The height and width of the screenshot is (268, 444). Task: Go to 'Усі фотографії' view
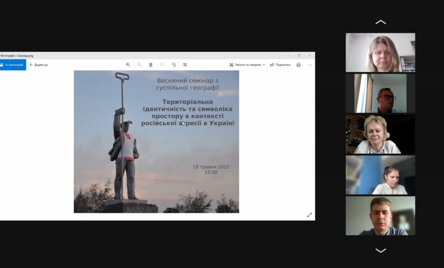13,65
